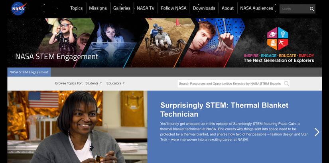Click the Downloads navigation link
Viewport: 329px width, 163px height.
tap(204, 8)
